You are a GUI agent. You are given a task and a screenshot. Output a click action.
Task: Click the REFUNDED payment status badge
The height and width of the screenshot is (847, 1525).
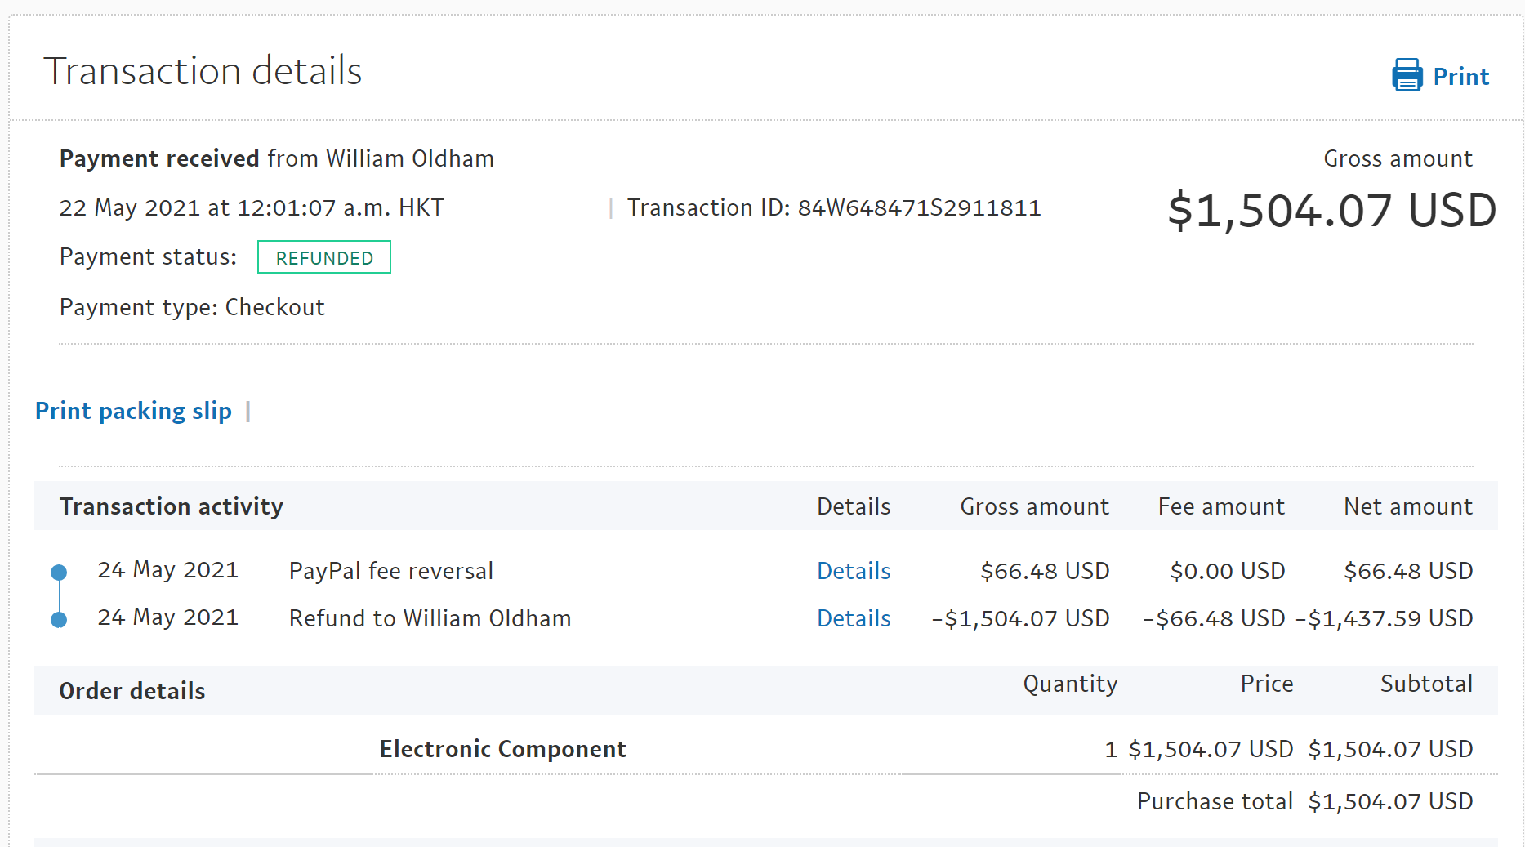coord(324,257)
